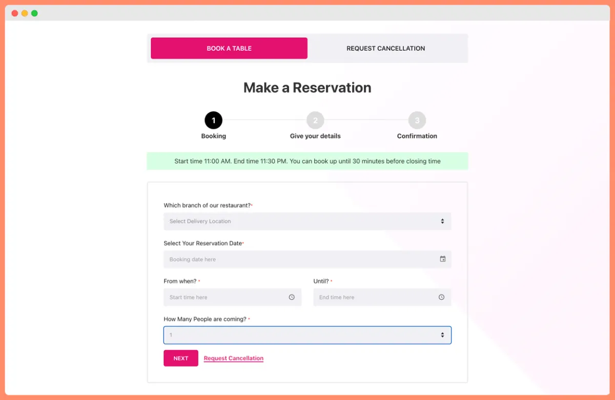The height and width of the screenshot is (400, 615).
Task: Click the green maximize window button
Action: (34, 13)
